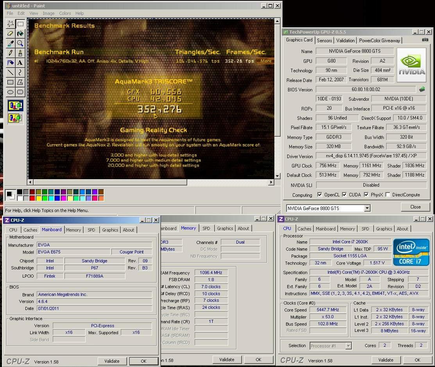Open the SPD tab in middle CPU-Z window

click(x=206, y=228)
